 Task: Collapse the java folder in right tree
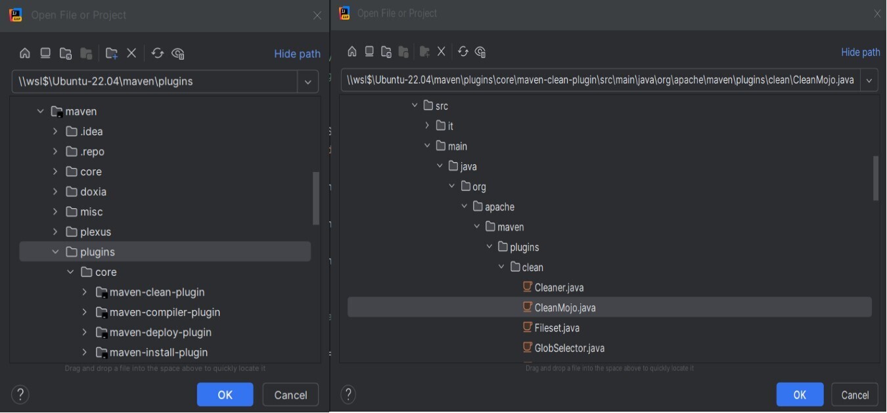click(440, 166)
